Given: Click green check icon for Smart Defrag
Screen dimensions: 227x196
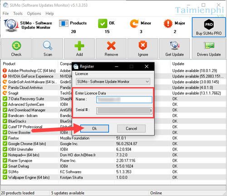Looking at the screenshot, I should tap(5, 166).
